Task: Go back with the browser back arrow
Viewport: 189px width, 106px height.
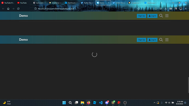Action: [3, 9]
